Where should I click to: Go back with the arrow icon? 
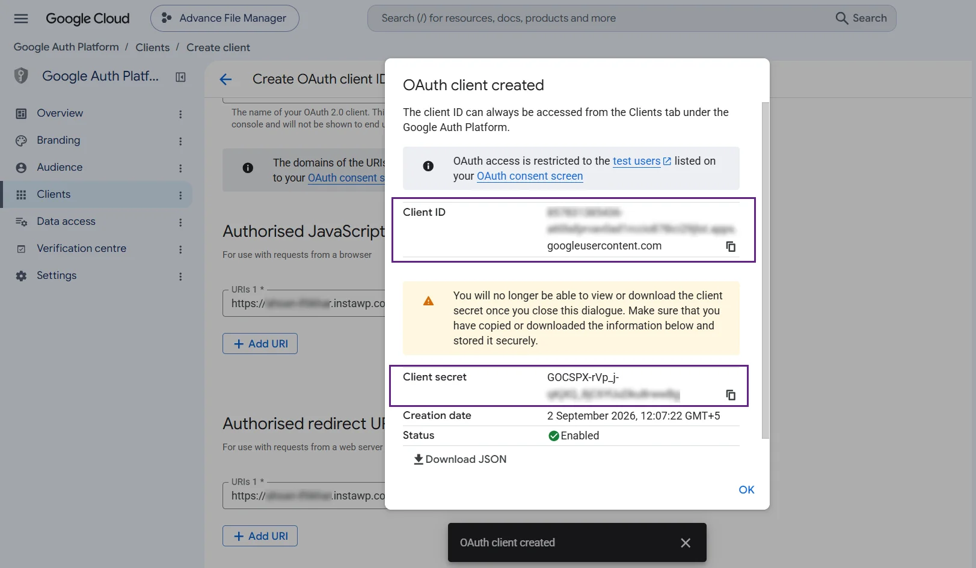[x=226, y=79]
